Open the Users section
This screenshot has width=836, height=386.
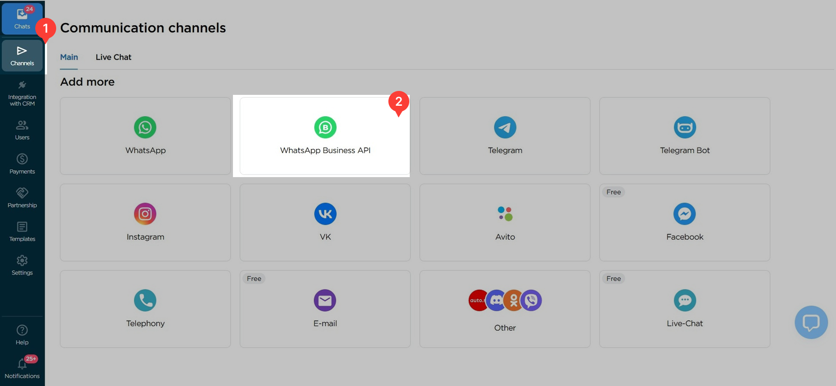[22, 130]
